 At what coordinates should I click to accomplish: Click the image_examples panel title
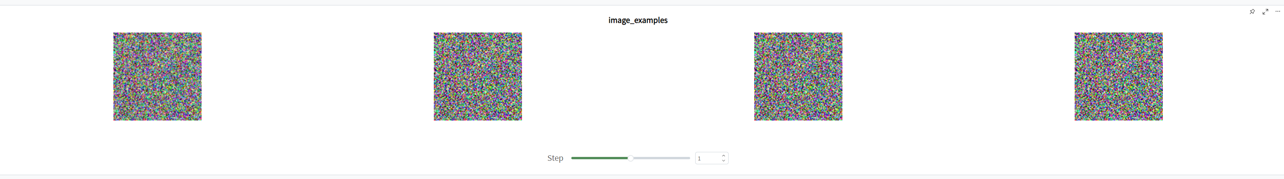click(x=638, y=21)
